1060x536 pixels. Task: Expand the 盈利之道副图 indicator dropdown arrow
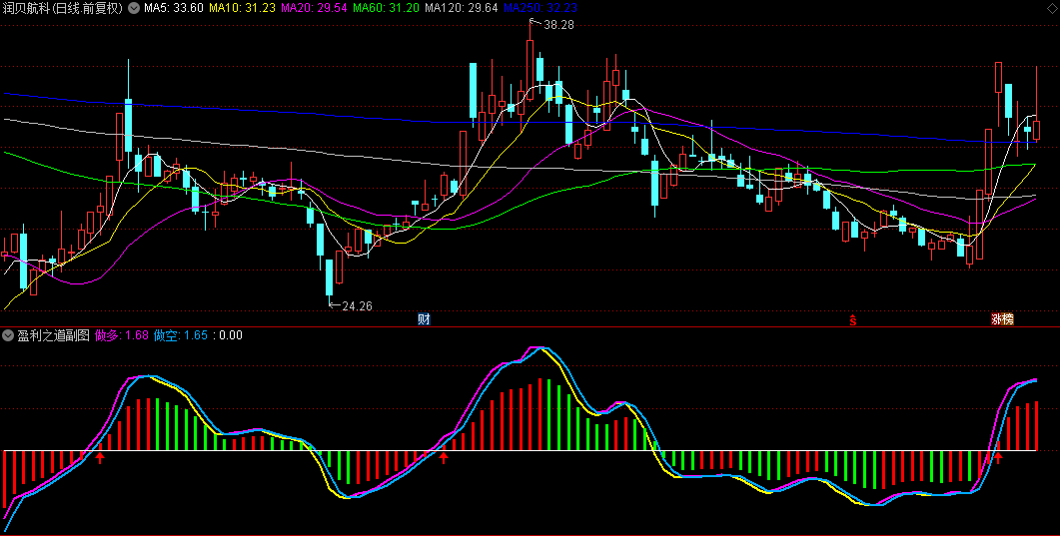8,335
